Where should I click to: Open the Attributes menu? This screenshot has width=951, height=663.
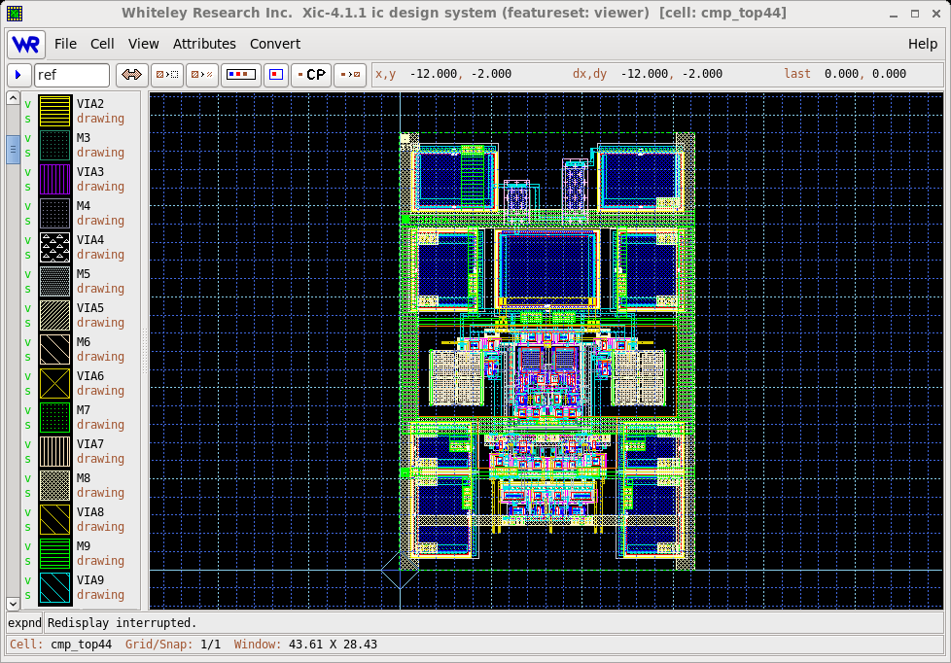pos(204,44)
